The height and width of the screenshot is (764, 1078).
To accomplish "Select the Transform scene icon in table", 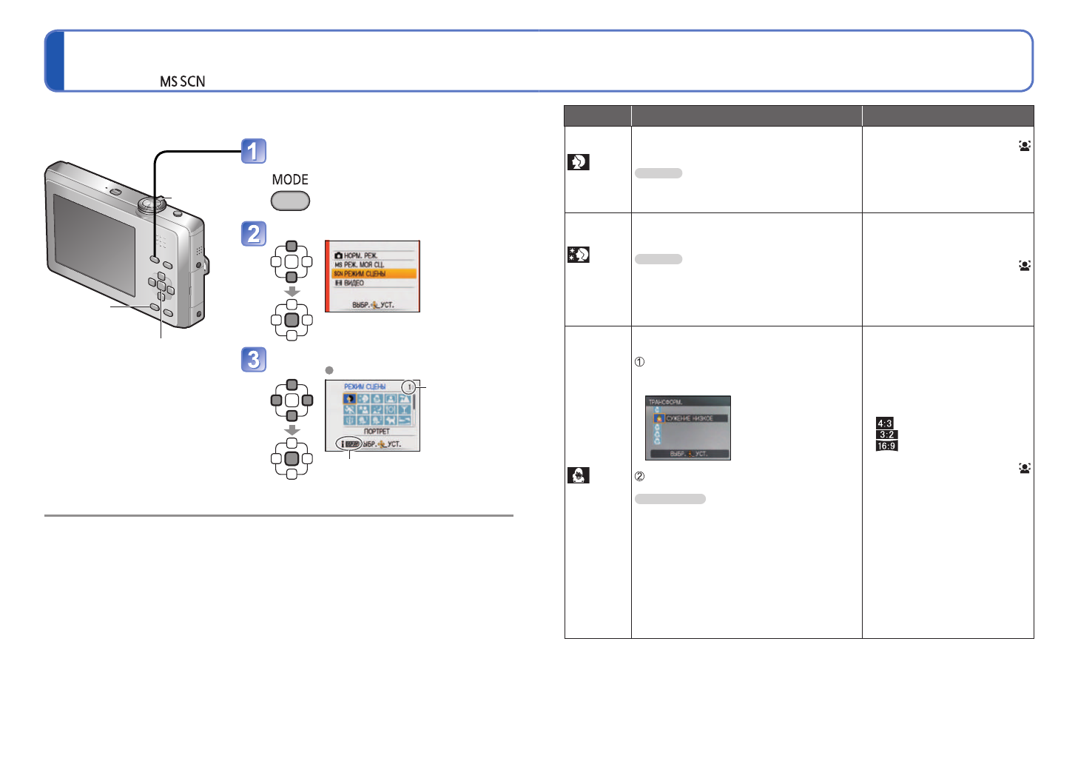I will coord(578,475).
